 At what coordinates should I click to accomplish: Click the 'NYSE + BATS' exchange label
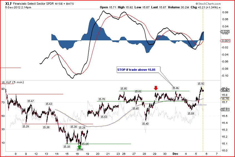pyautogui.click(x=64, y=4)
